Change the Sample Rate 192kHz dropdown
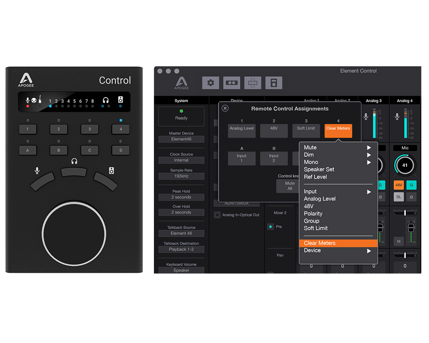The width and height of the screenshot is (429, 343). (x=181, y=176)
